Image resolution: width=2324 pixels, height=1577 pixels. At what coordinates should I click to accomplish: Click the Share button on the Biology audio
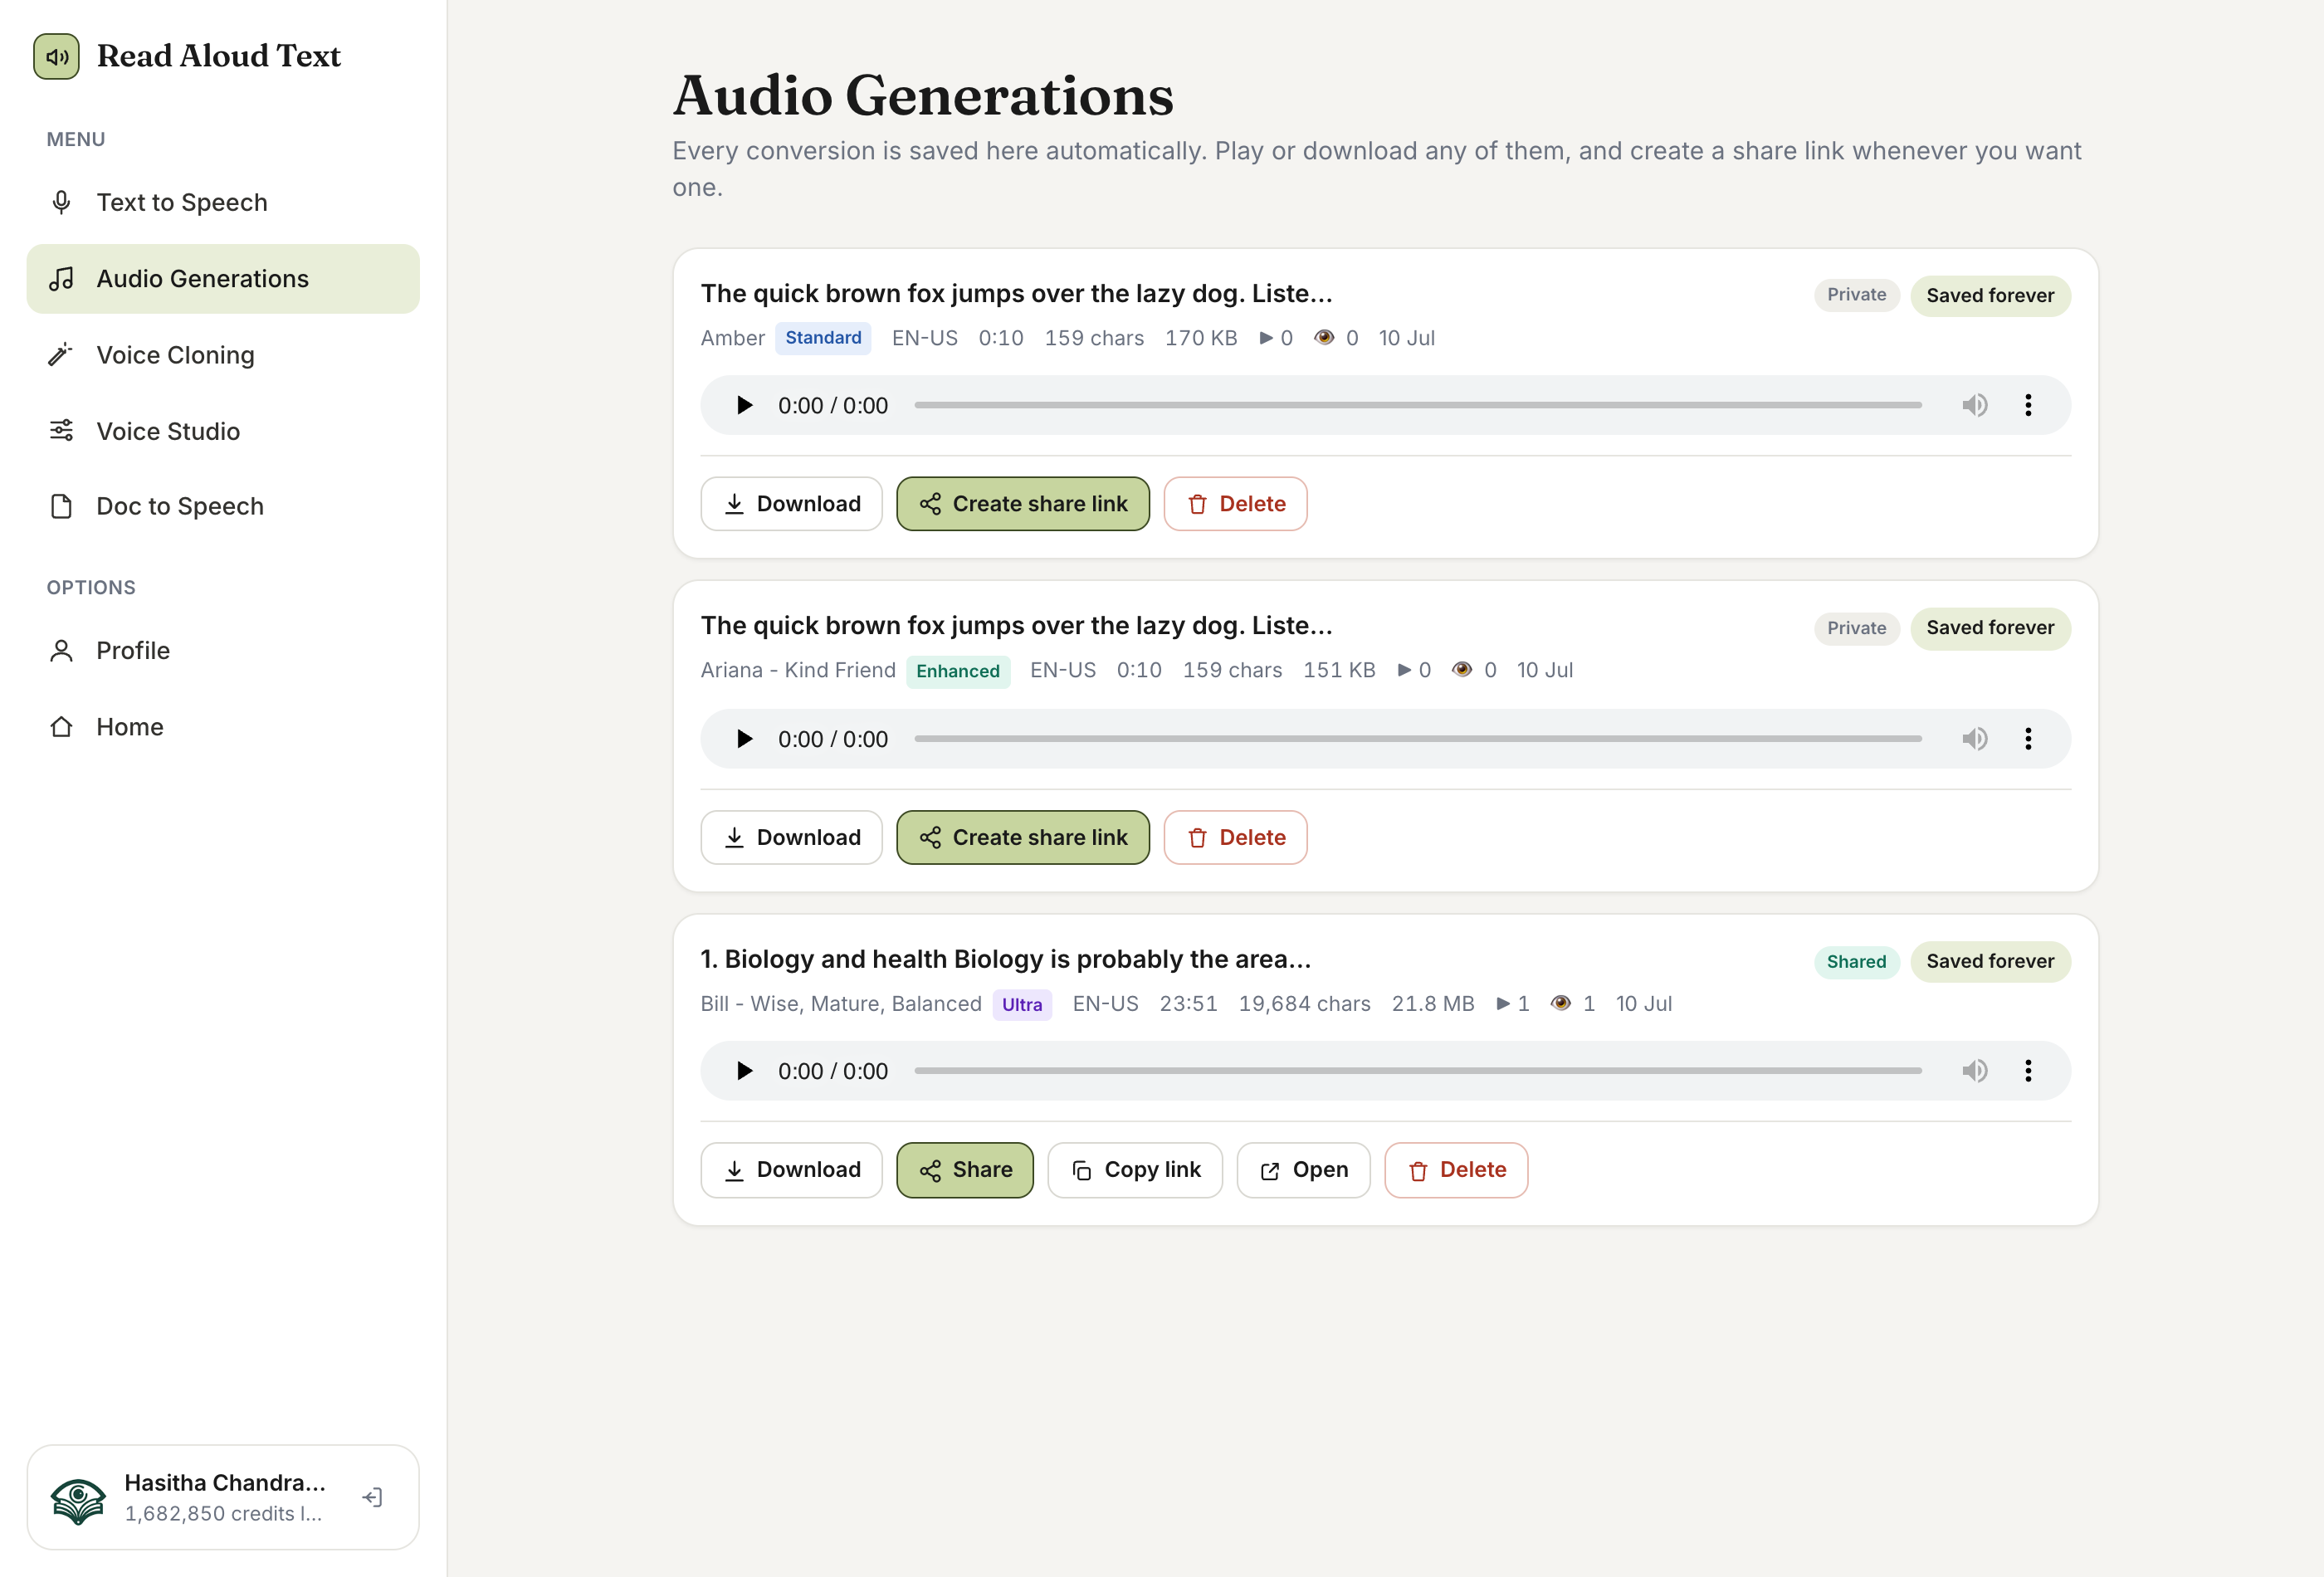point(965,1170)
